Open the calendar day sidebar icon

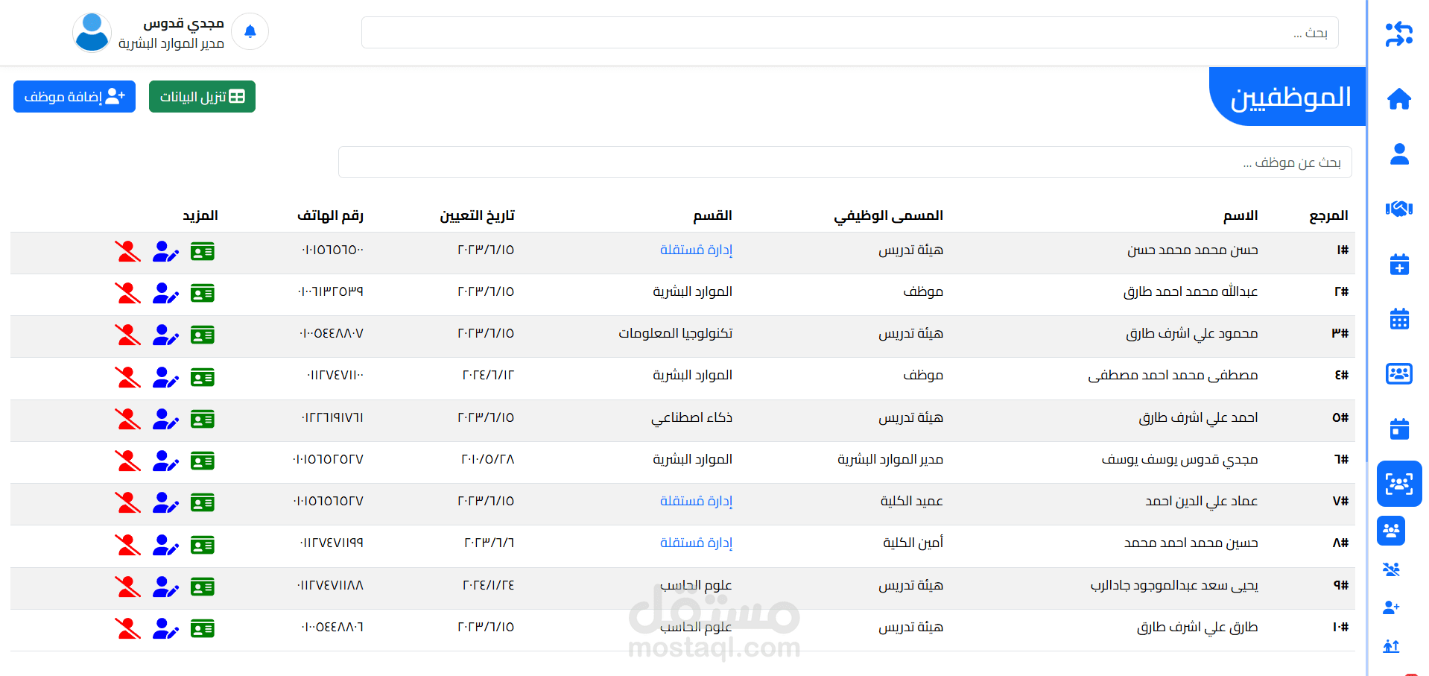click(x=1399, y=429)
